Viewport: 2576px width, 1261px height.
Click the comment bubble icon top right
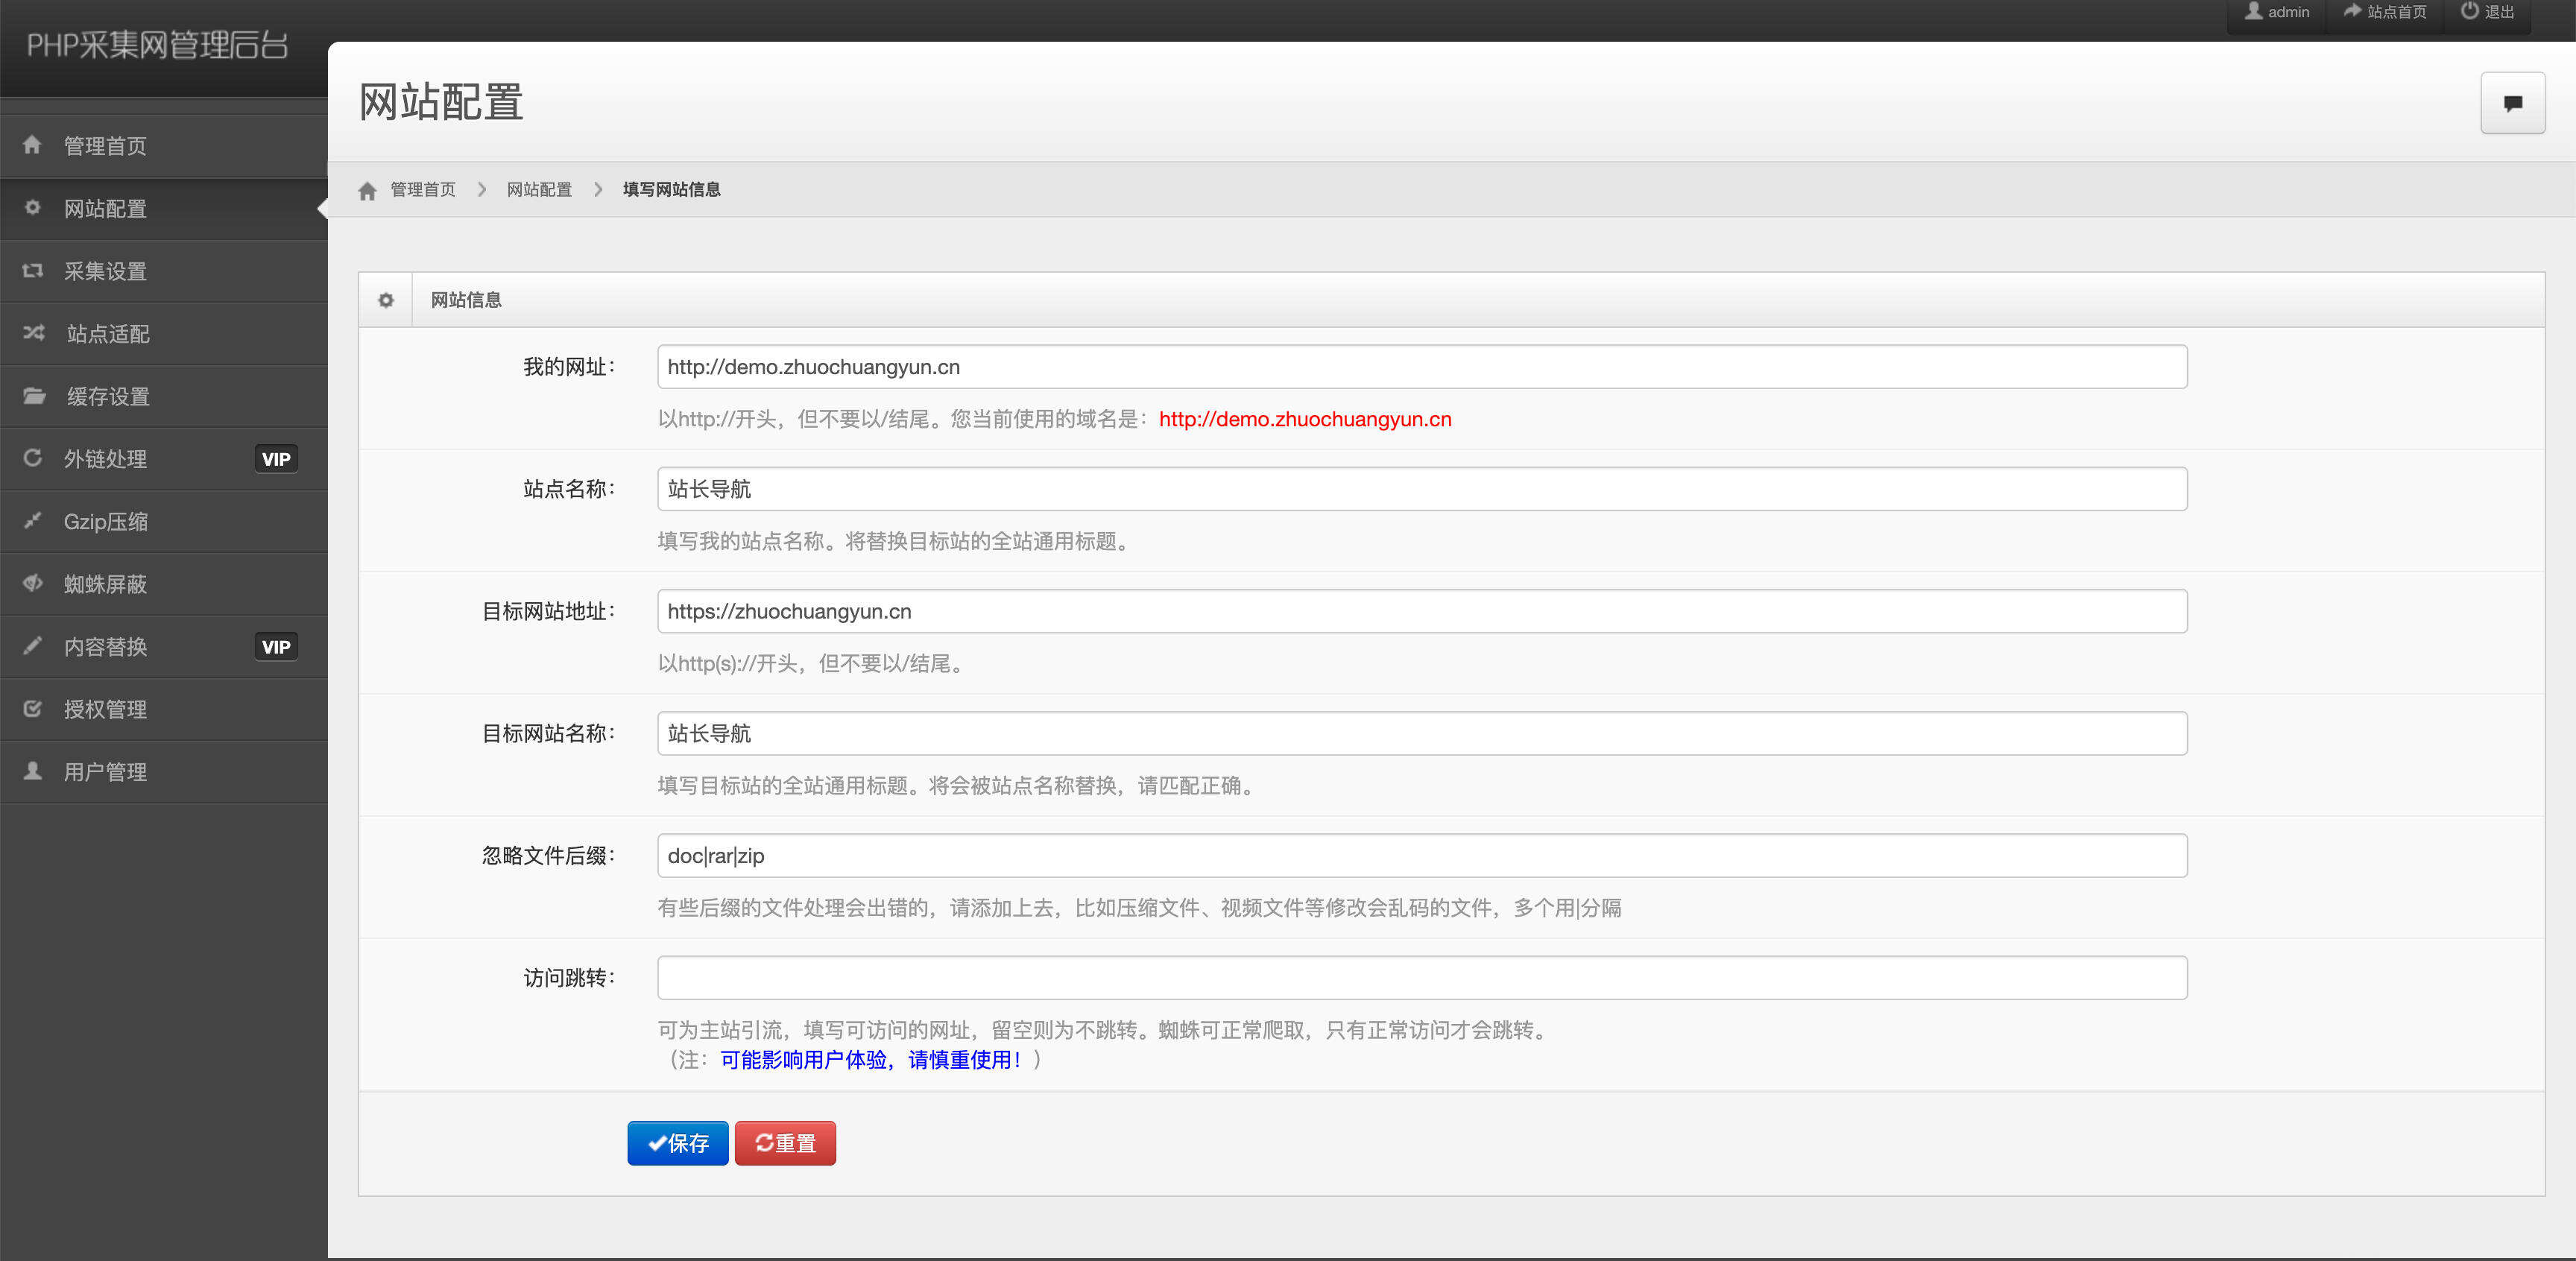coord(2512,102)
